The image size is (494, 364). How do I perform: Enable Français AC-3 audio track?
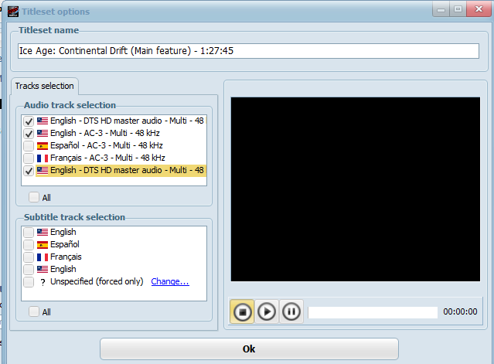coord(29,158)
